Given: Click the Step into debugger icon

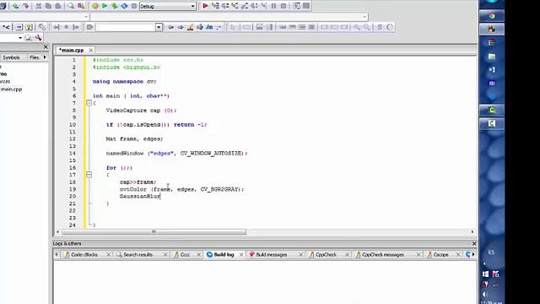Looking at the screenshot, I should 235,6.
